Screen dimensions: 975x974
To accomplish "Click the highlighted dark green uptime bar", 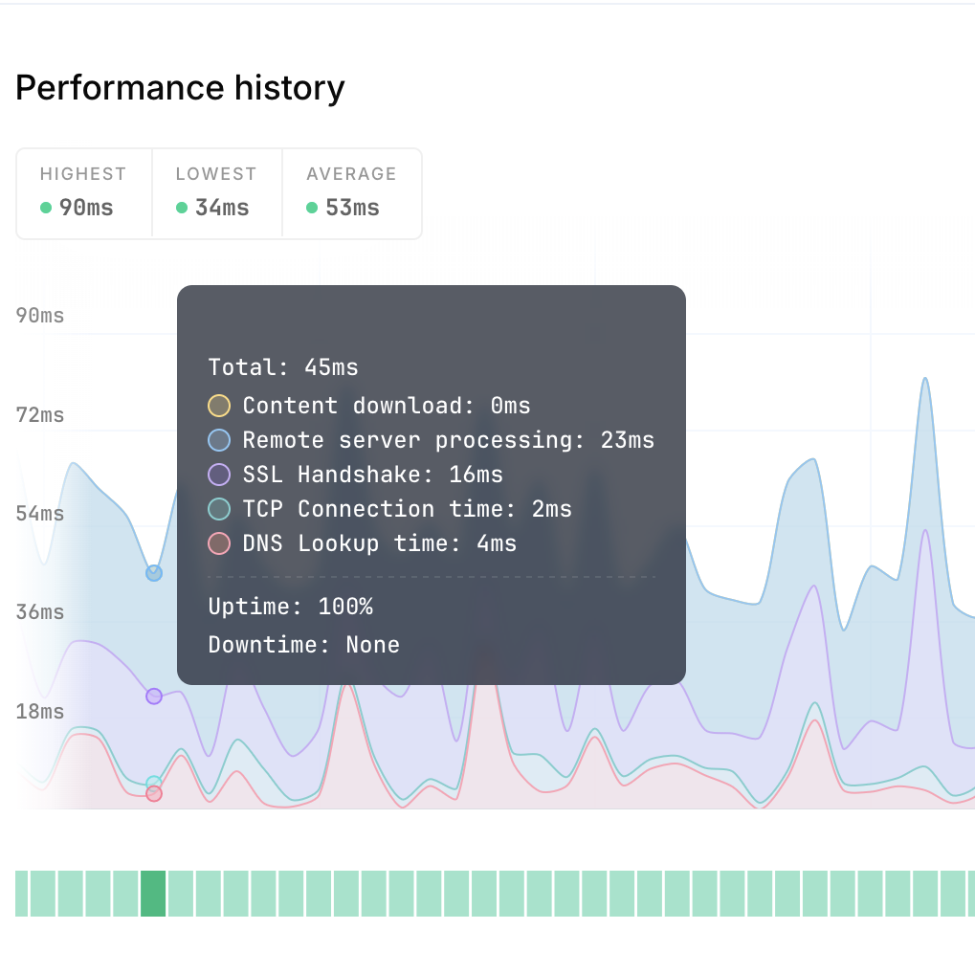I will click(153, 893).
